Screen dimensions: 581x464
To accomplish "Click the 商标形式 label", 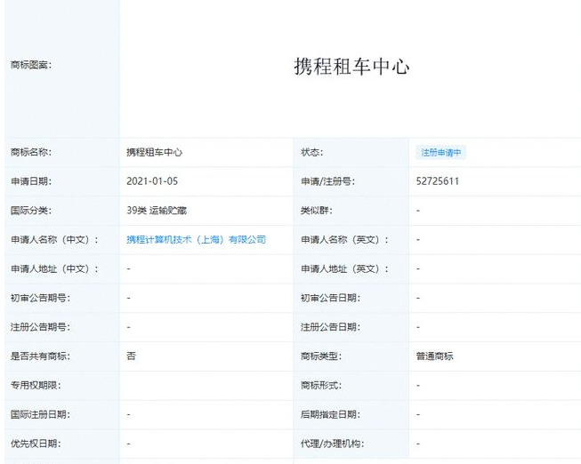I will [x=321, y=386].
